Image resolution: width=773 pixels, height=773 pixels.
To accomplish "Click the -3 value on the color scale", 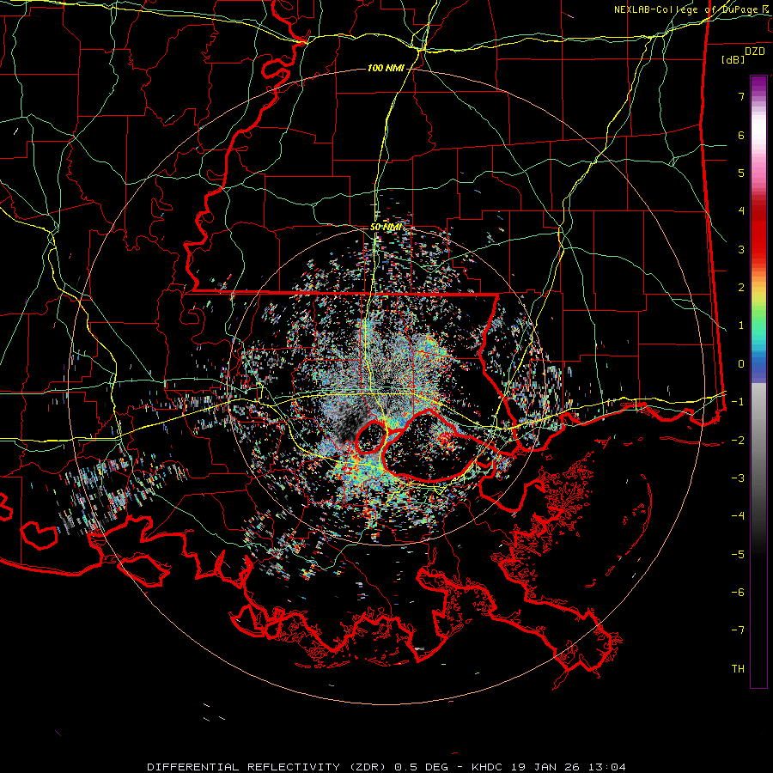I will [x=738, y=478].
